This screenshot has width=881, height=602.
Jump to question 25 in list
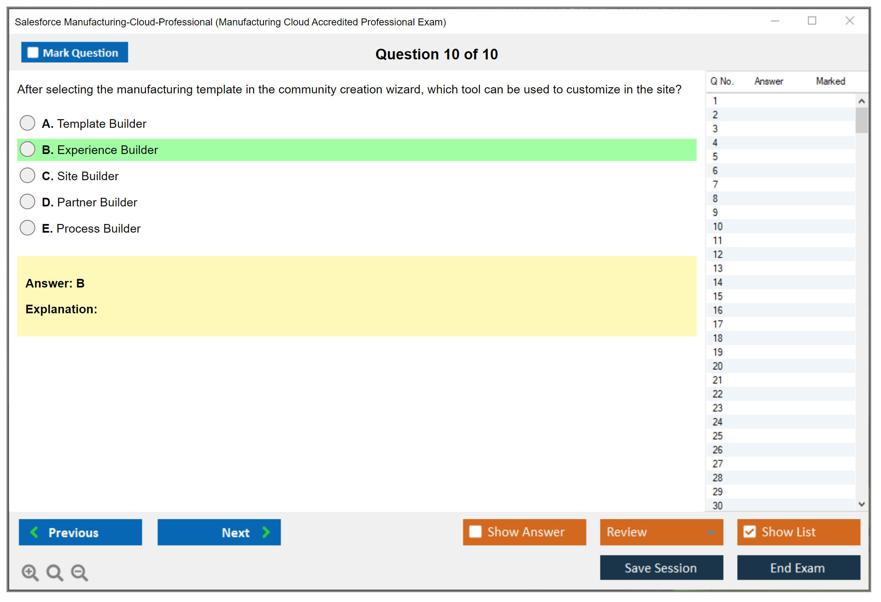(x=718, y=436)
